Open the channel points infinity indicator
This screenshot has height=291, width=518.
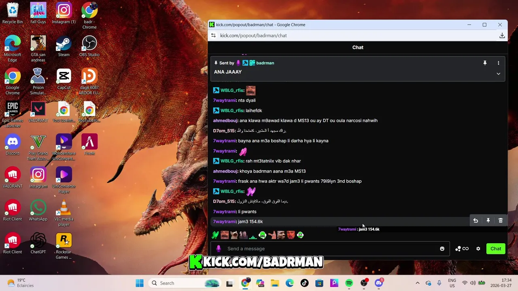point(462,249)
